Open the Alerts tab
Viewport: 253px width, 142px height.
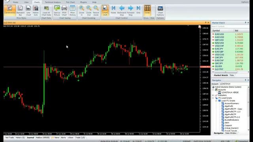point(63,138)
